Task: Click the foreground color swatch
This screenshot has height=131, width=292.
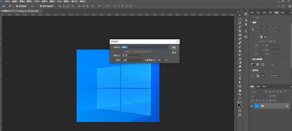Action: (x=239, y=105)
